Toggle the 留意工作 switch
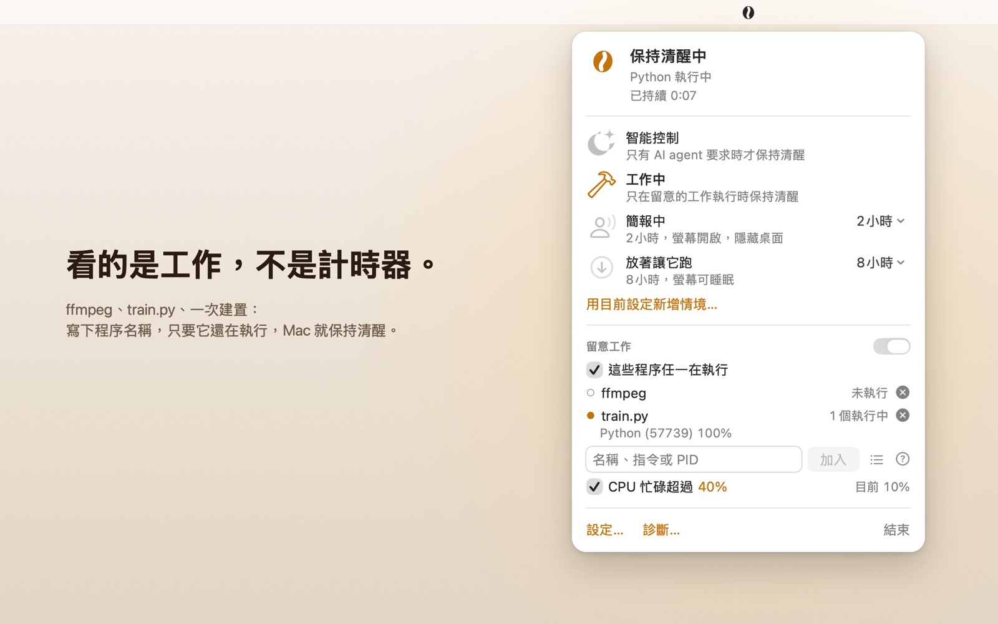 (891, 346)
